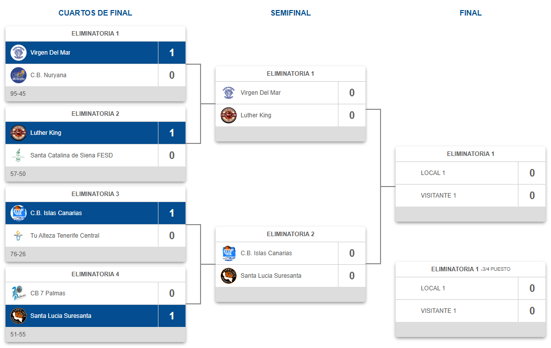Click the 51-55 result under Eliminatoria 4

pos(18,334)
